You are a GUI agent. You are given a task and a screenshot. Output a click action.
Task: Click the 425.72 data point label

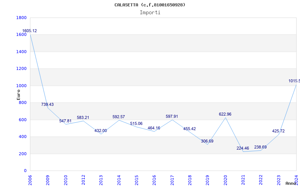coord(278,131)
